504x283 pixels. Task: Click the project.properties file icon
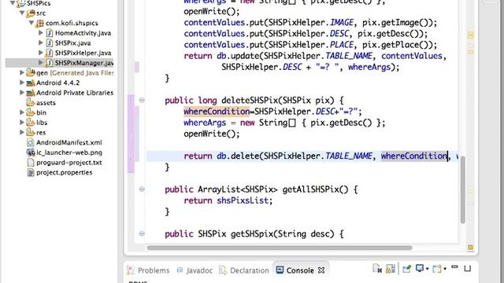pos(31,172)
